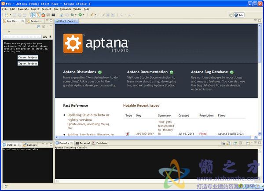264x191 pixels.
Task: Maximize the App Explorer panel
Action: point(51,21)
